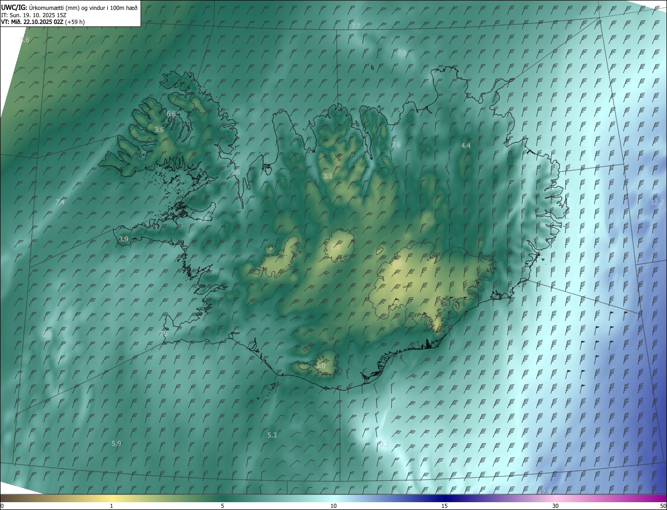Click the "50" tick on the color scale
Image resolution: width=667 pixels, height=510 pixels.
(663, 506)
